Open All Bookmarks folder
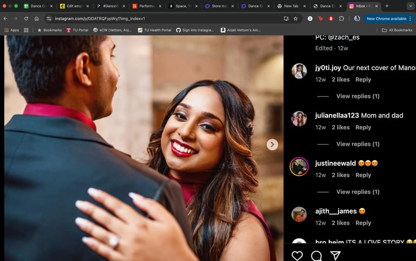The height and width of the screenshot is (261, 416). (x=397, y=30)
